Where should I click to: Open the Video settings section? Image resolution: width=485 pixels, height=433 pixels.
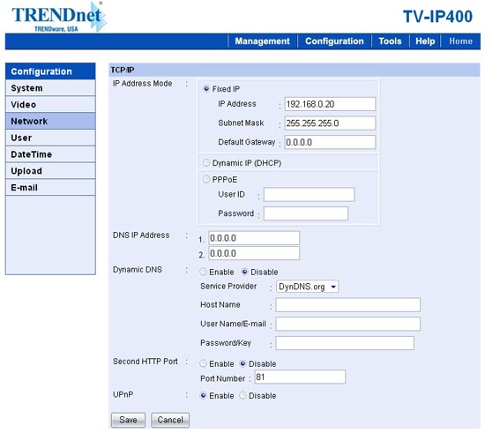[50, 105]
